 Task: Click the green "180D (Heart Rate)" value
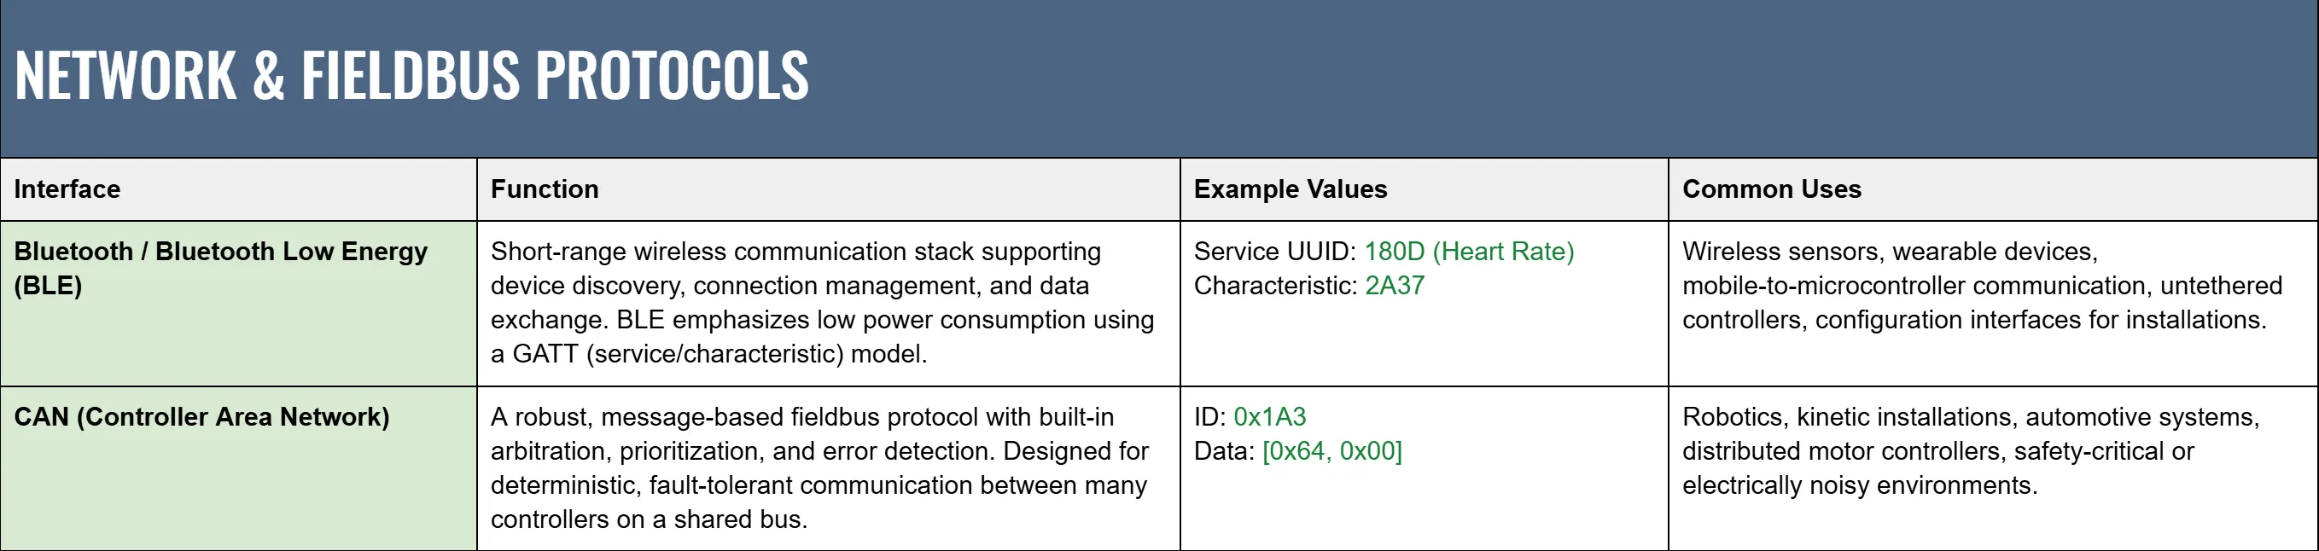pyautogui.click(x=1469, y=251)
